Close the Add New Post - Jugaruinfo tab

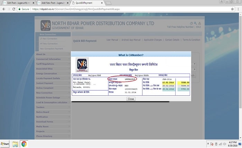(68, 3)
